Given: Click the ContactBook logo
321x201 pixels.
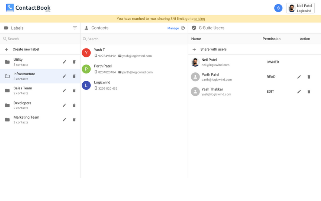Looking at the screenshot, I should [28, 8].
